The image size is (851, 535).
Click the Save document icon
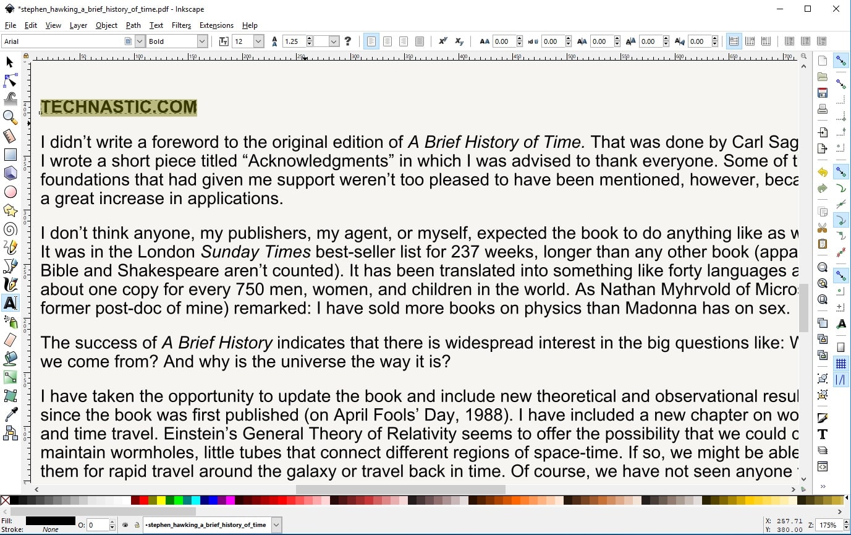click(823, 93)
